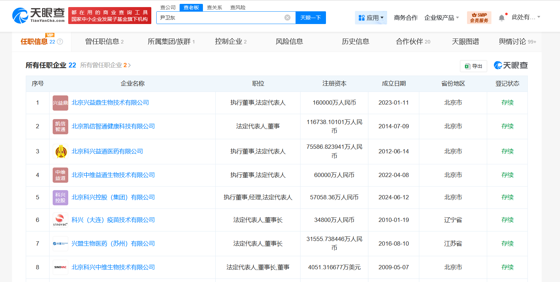This screenshot has width=560, height=282.
Task: Click the position 执行董事,经理,法定代表人
Action: point(258,198)
